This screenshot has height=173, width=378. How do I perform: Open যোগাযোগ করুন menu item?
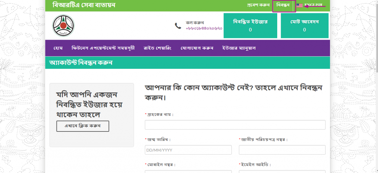coord(197,48)
